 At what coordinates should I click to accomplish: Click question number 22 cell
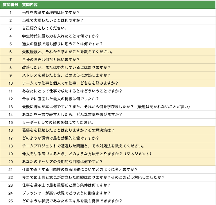(11, 177)
